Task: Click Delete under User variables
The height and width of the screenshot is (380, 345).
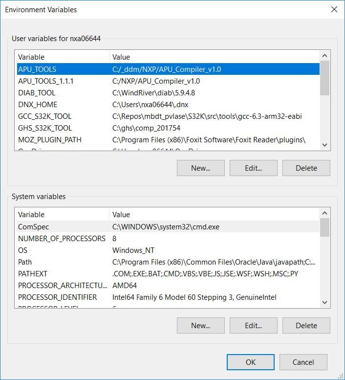Action: tap(306, 168)
